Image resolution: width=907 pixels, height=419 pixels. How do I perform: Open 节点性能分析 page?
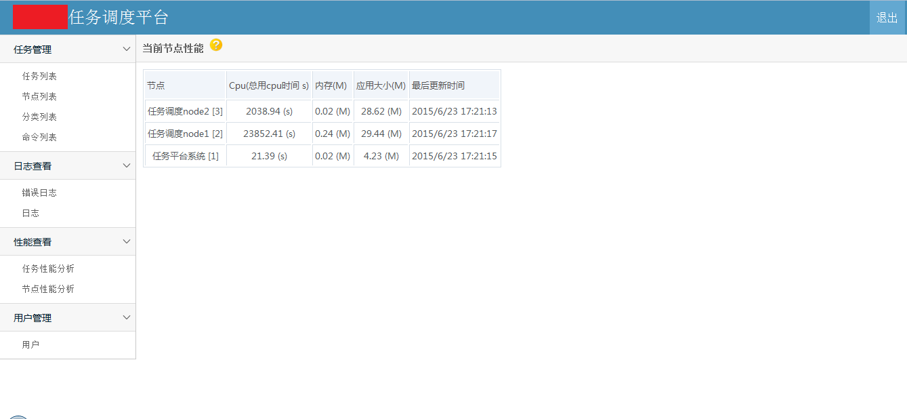tap(48, 289)
